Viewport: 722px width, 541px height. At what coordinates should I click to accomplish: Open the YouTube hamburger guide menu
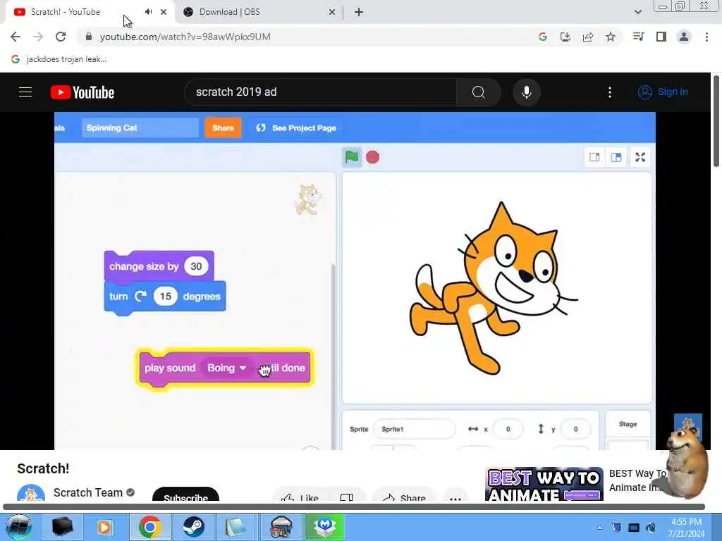tap(25, 92)
